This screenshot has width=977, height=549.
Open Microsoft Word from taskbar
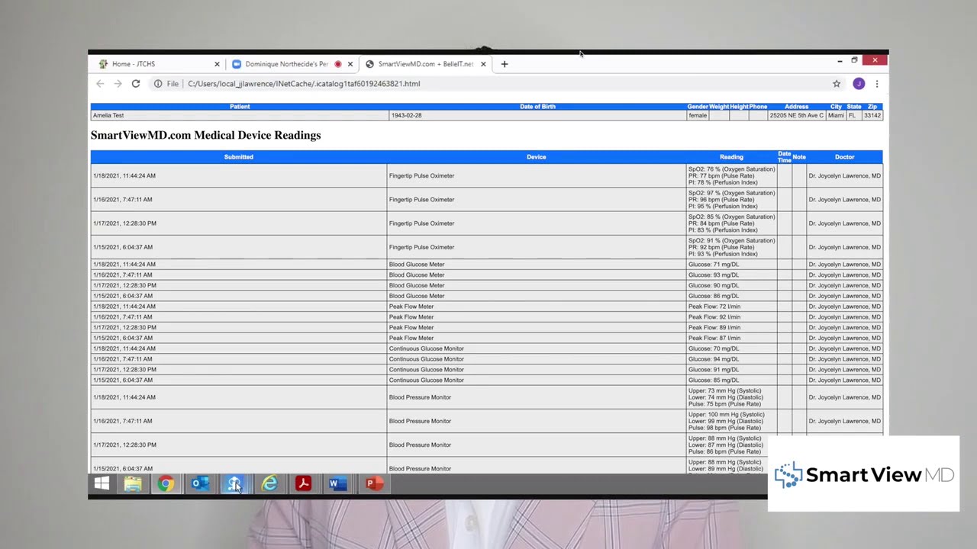[x=337, y=483]
